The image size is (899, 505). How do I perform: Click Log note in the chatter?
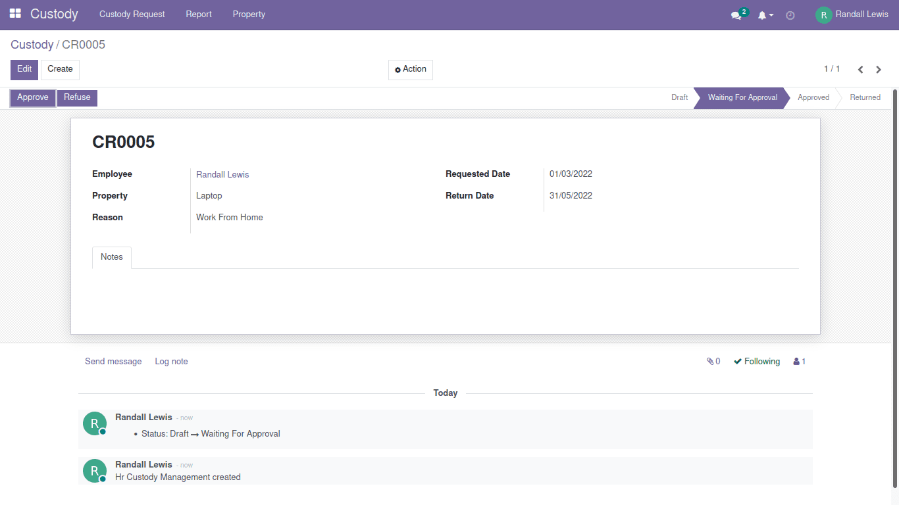pyautogui.click(x=171, y=361)
